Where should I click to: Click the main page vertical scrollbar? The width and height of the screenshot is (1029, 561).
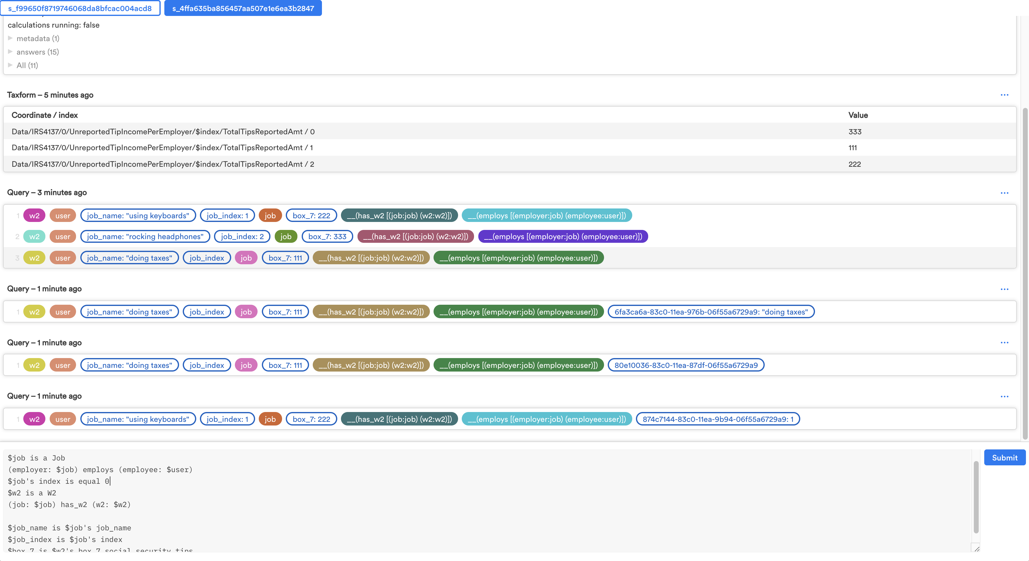(1025, 272)
